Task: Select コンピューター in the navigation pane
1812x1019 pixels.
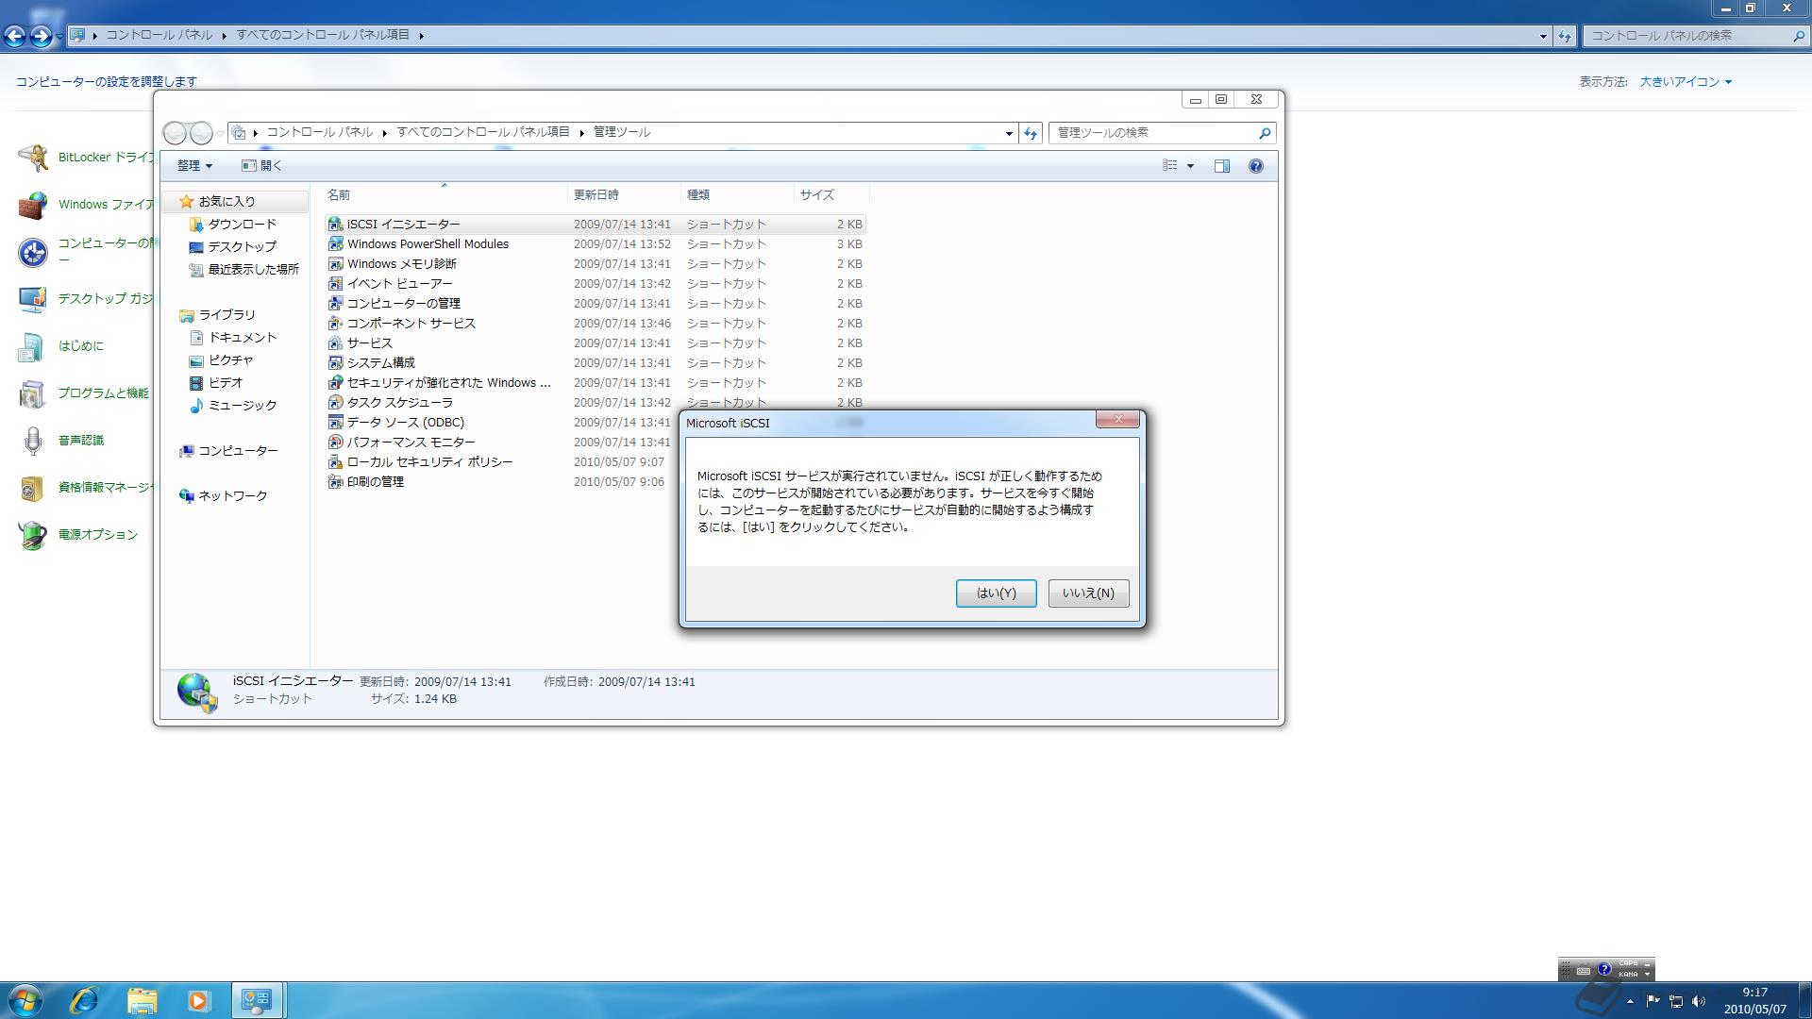Action: (237, 451)
